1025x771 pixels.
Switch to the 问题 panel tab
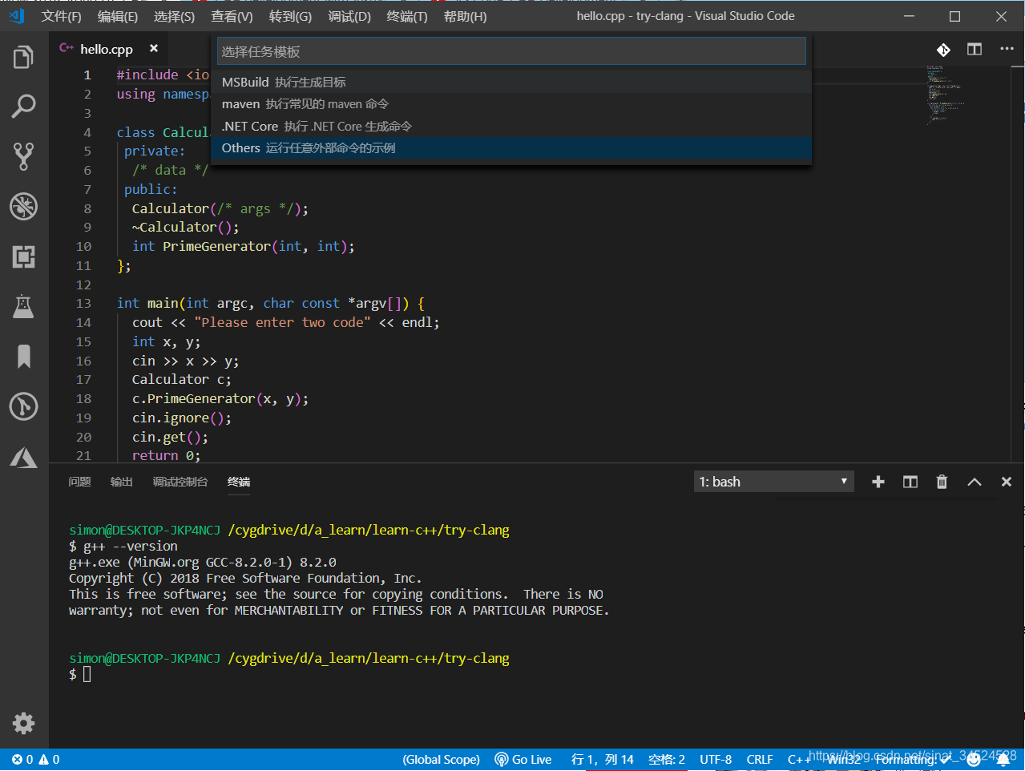(79, 482)
